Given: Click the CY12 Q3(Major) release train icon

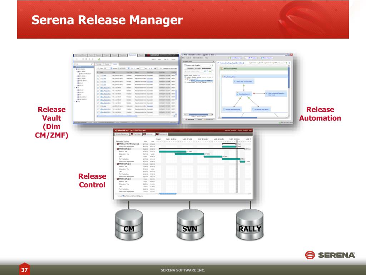Looking at the screenshot, I should 118,164.
